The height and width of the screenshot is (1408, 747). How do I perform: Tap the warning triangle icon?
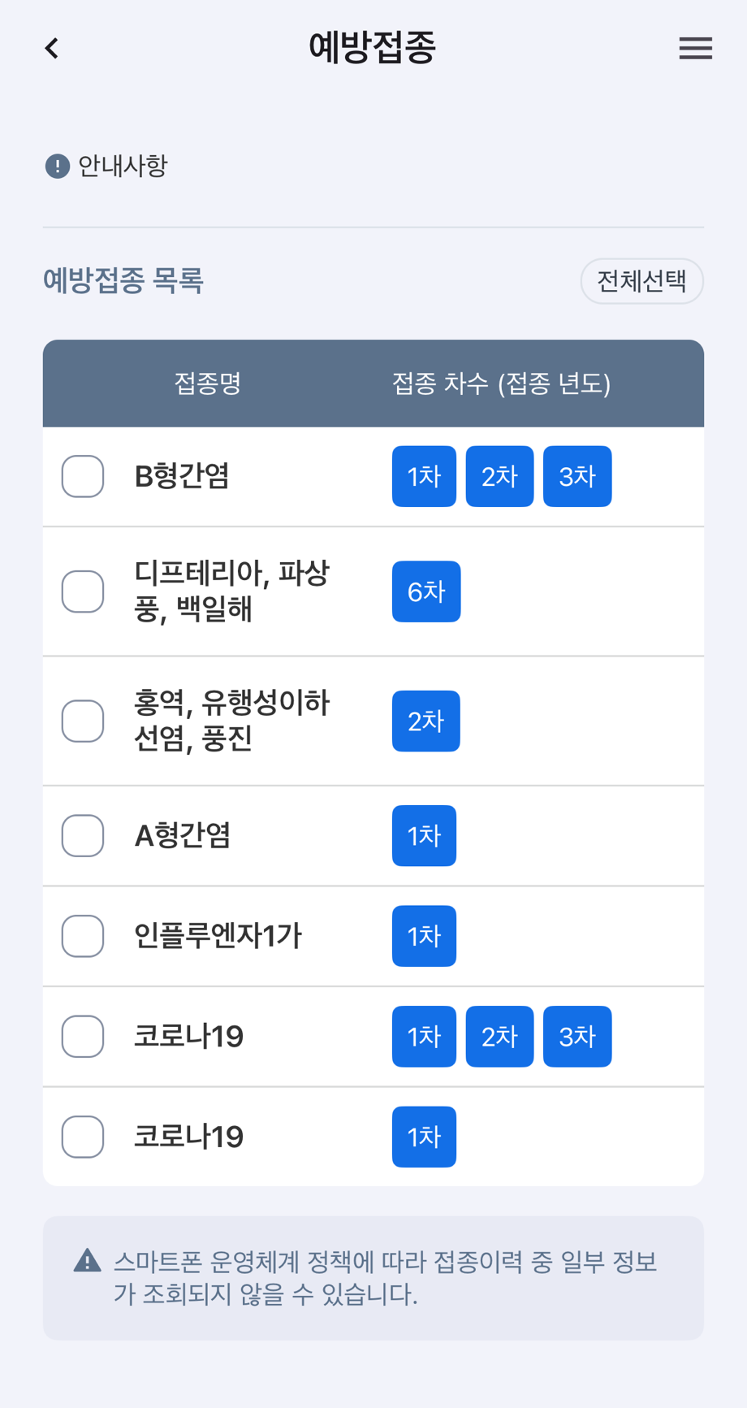point(88,1260)
